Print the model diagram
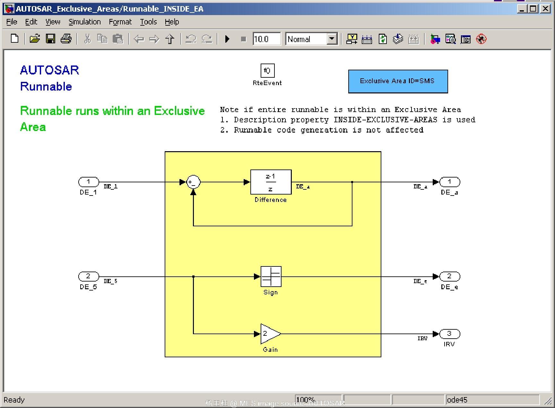 pyautogui.click(x=66, y=39)
